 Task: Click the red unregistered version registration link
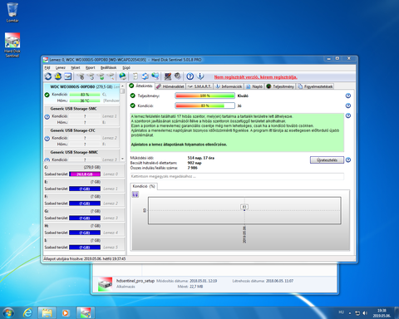255,77
